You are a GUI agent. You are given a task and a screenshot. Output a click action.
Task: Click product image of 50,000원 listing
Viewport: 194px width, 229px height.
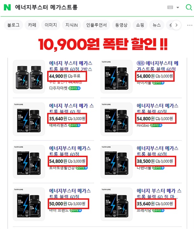[x=29, y=204]
